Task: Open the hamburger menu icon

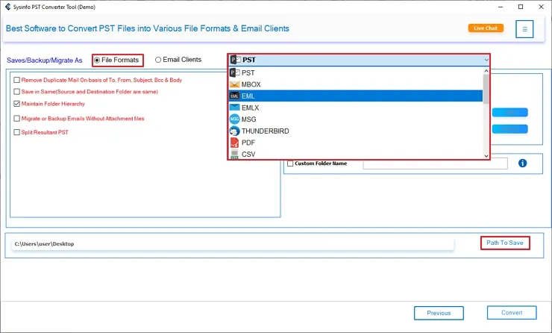Action: click(x=524, y=29)
